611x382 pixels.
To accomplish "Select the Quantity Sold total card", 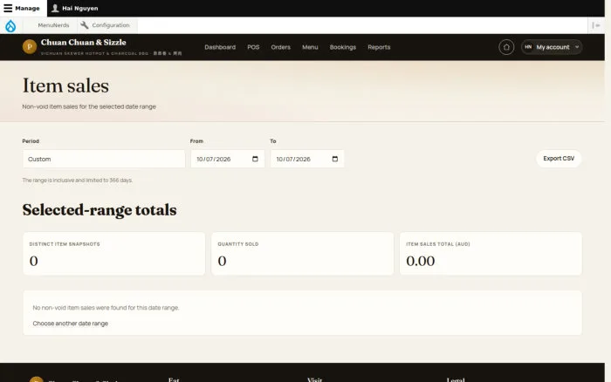I will click(x=302, y=254).
